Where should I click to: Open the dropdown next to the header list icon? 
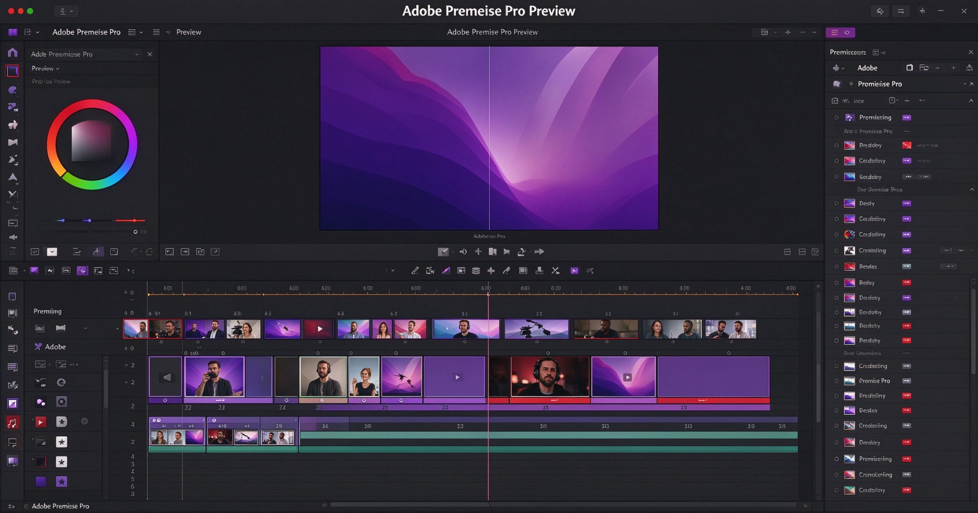141,32
